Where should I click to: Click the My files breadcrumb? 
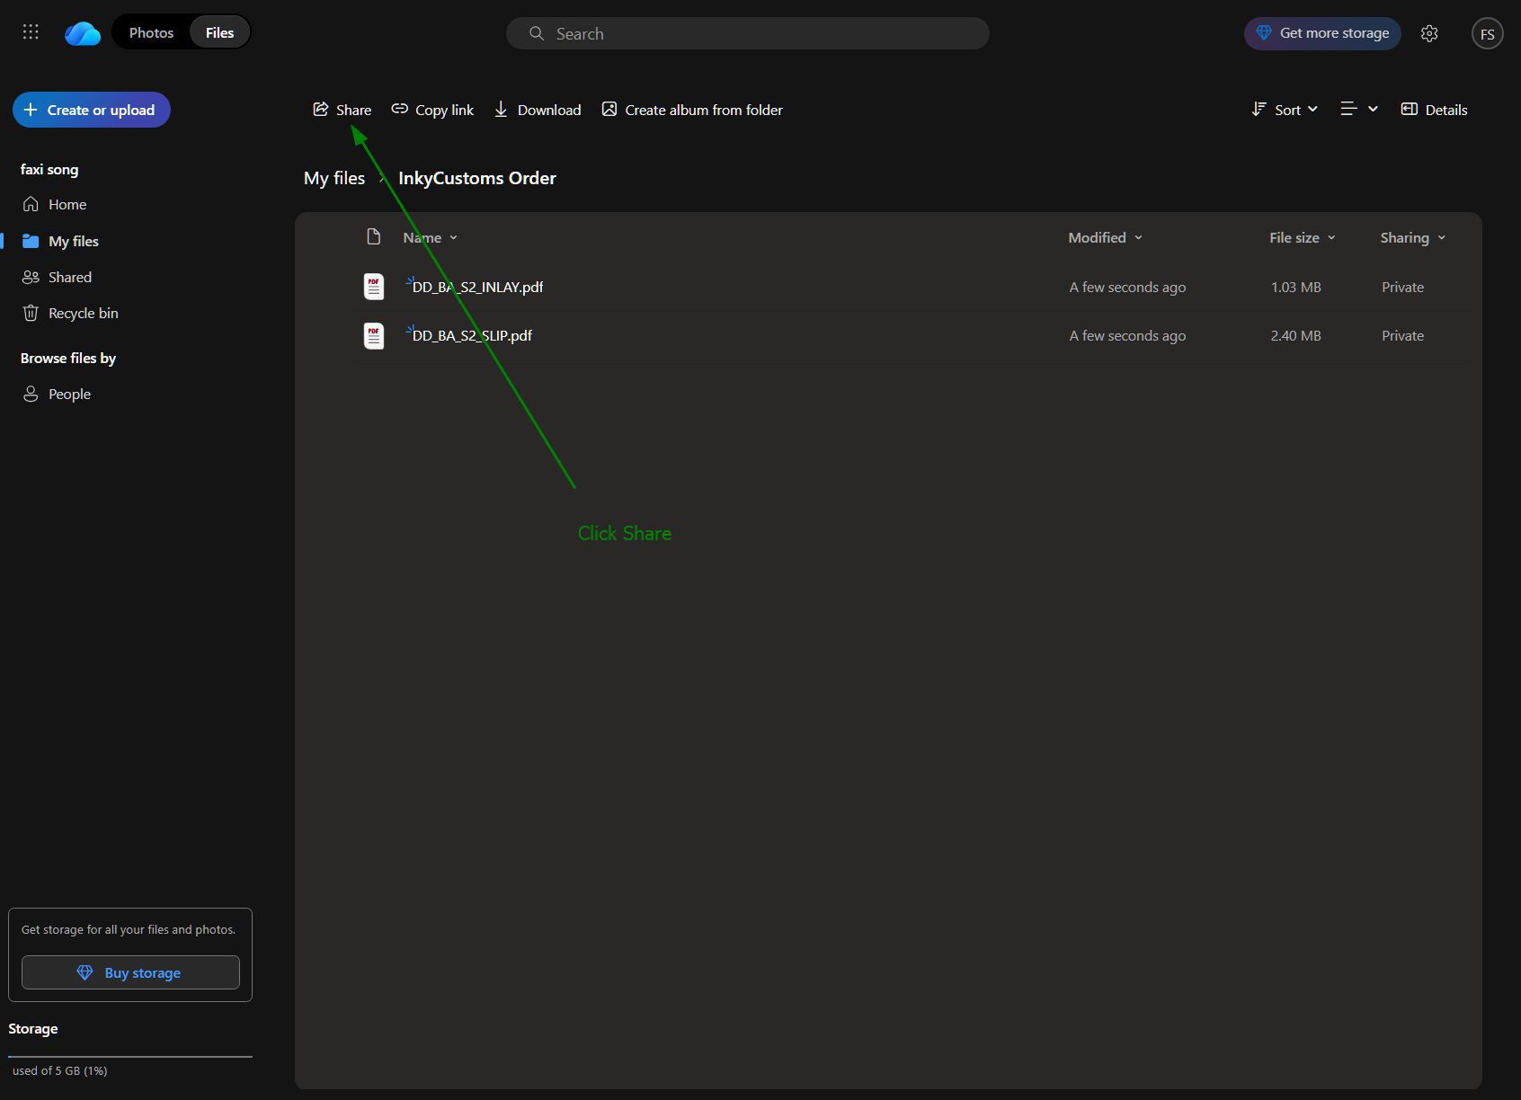click(x=334, y=178)
